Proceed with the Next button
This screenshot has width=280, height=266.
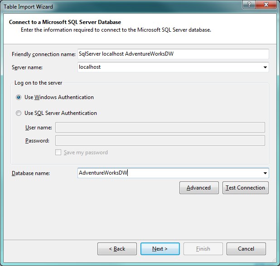click(x=160, y=249)
